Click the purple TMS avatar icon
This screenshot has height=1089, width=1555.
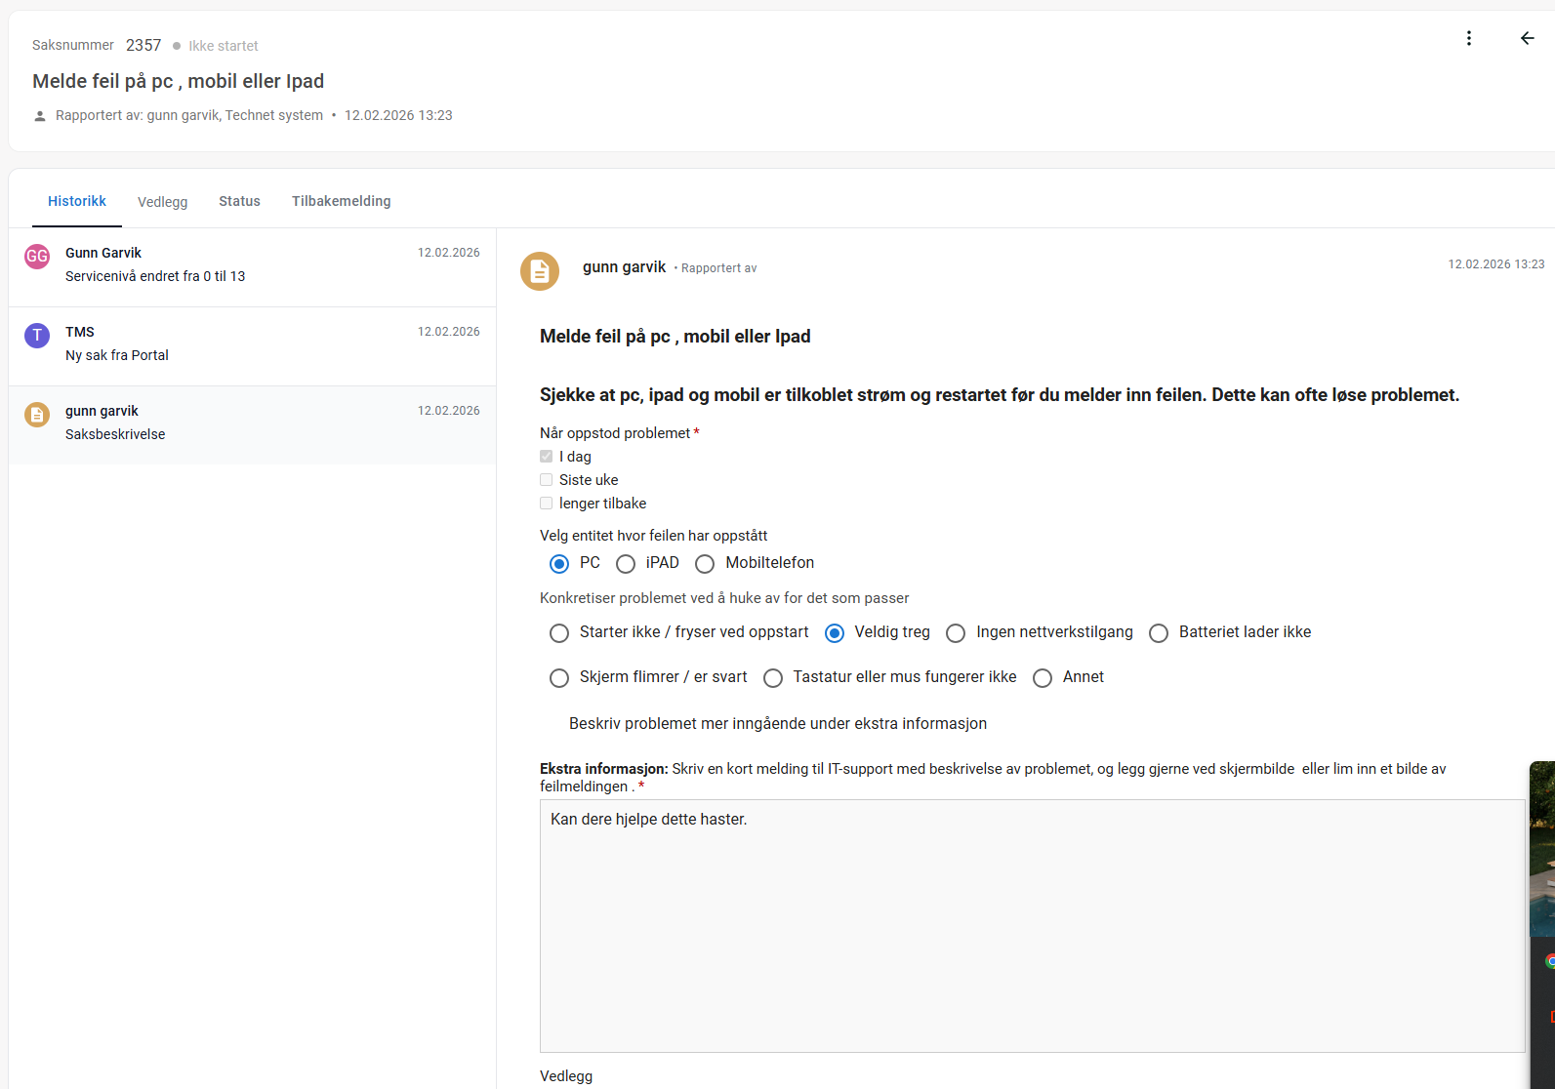[x=37, y=336]
